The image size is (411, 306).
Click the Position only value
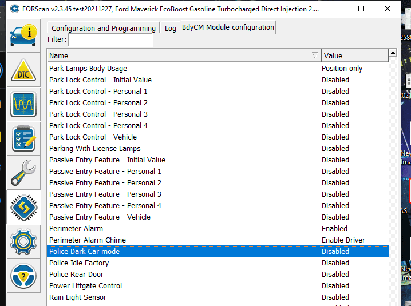click(342, 69)
